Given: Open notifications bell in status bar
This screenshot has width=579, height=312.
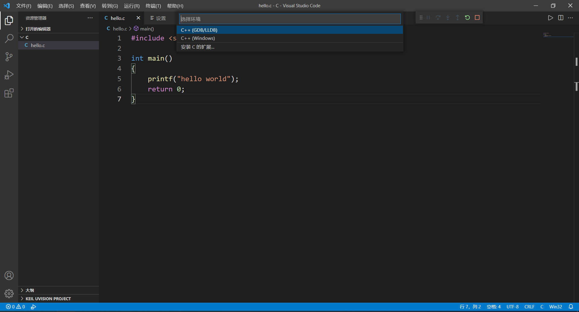Looking at the screenshot, I should pos(571,307).
